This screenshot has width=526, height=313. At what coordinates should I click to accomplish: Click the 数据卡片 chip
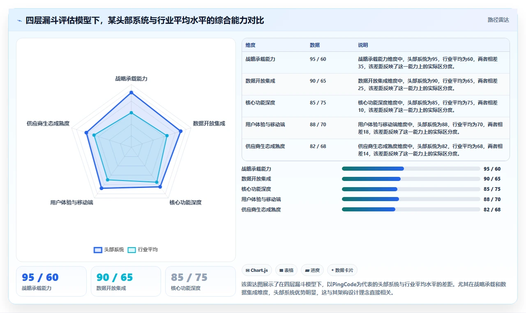pyautogui.click(x=342, y=270)
